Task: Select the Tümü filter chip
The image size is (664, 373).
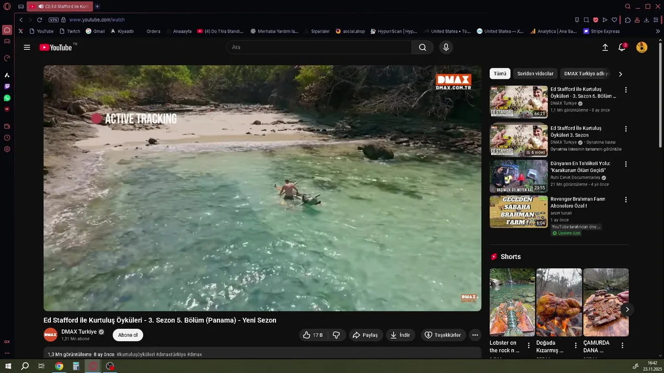Action: [500, 74]
